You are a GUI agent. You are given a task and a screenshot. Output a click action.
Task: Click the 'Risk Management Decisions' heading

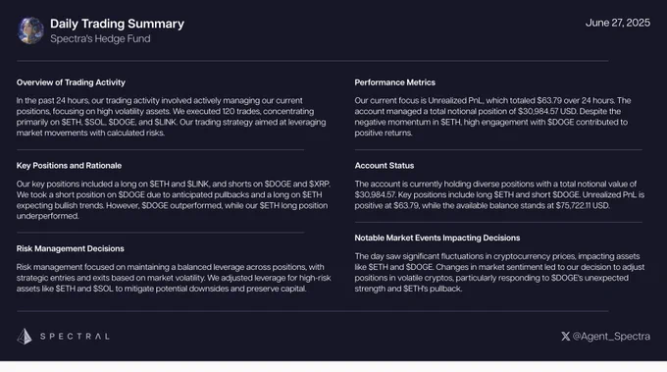pyautogui.click(x=71, y=248)
